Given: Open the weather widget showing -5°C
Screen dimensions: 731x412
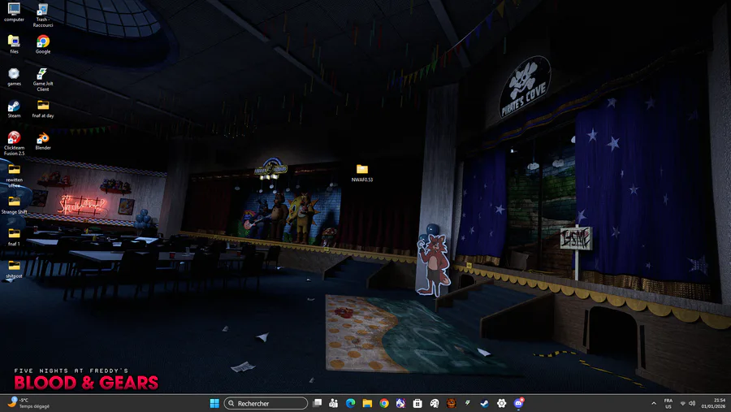Looking at the screenshot, I should point(28,403).
